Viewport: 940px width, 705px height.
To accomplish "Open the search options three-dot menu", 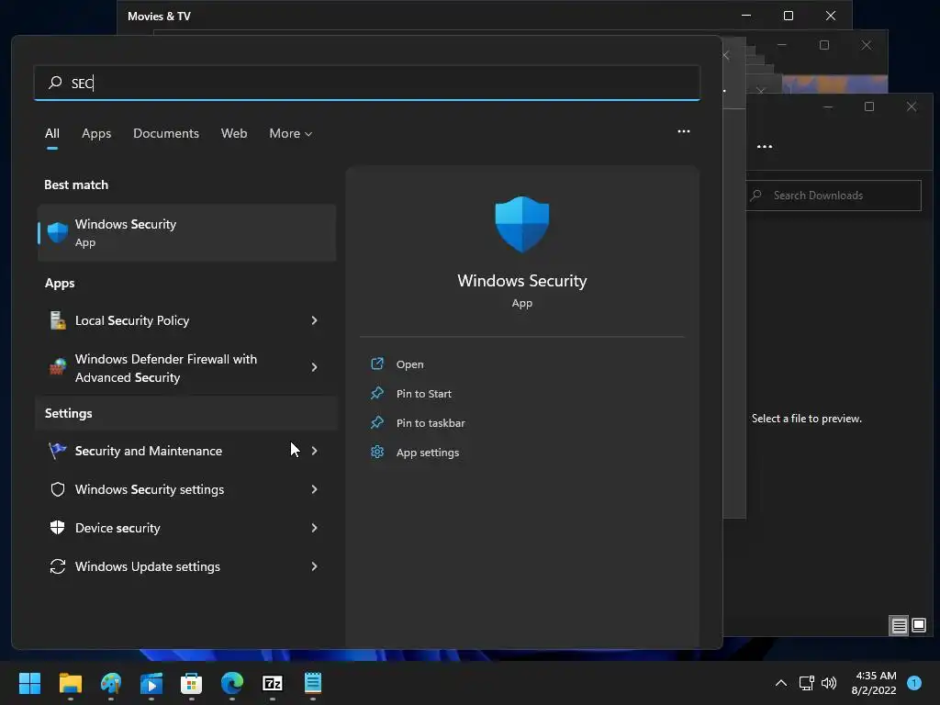I will pos(683,131).
